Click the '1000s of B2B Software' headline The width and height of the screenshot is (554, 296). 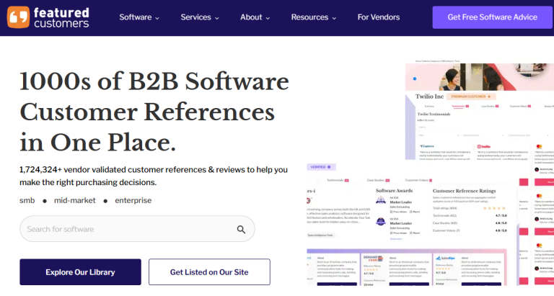[x=154, y=81]
